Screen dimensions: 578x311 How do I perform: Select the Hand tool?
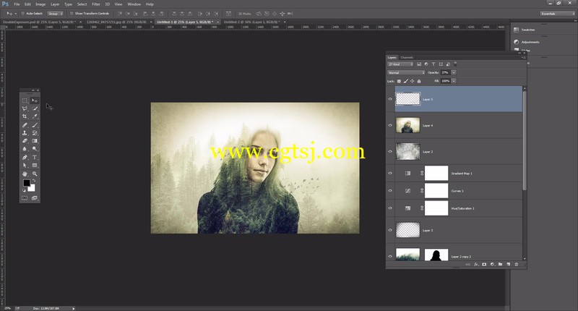click(x=25, y=174)
